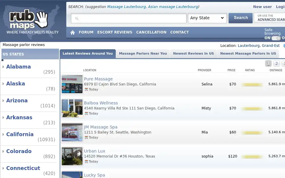Click the Massage Lauterbourg suggestion link
This screenshot has width=285, height=178.
(x=126, y=7)
